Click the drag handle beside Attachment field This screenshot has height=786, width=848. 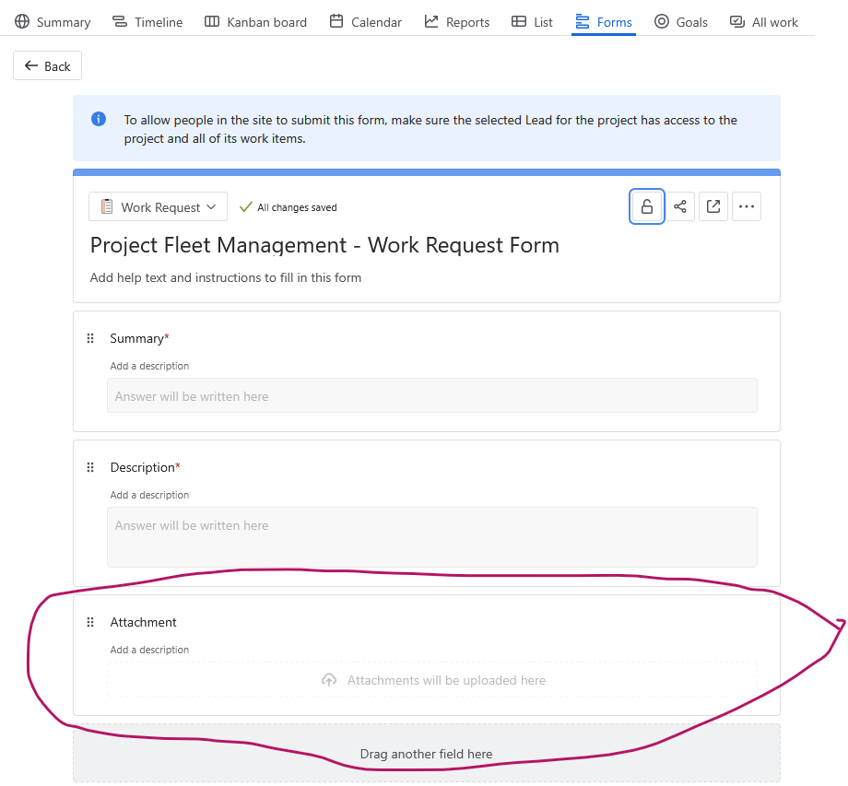click(x=89, y=622)
